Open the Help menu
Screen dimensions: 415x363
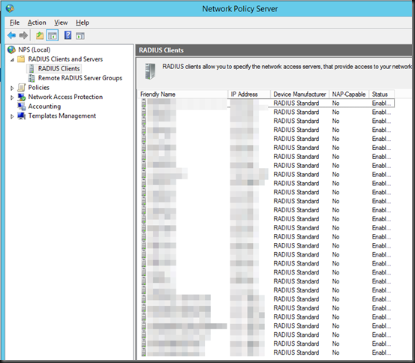click(83, 22)
